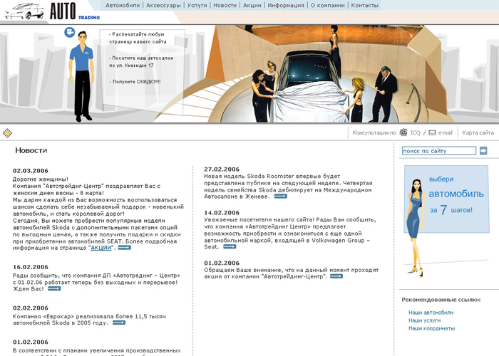Click the ICQ flower icon
The image size is (499, 356).
point(403,132)
